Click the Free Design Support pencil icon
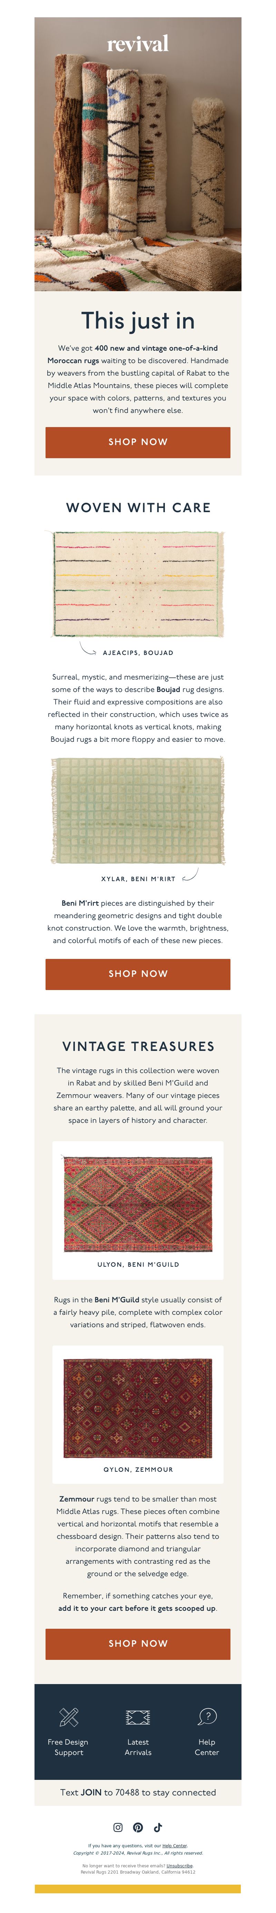The width and height of the screenshot is (276, 1913). [x=69, y=1716]
